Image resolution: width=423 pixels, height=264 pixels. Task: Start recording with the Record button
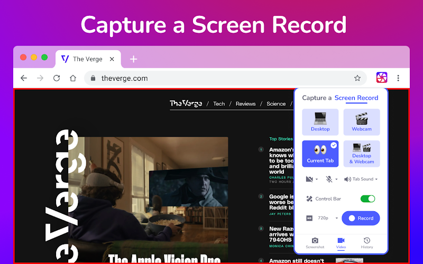coord(361,218)
